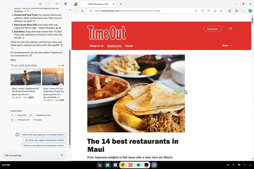Image resolution: width=254 pixels, height=169 pixels.
Task: Click the Subscribe button
Action: coord(212,29)
